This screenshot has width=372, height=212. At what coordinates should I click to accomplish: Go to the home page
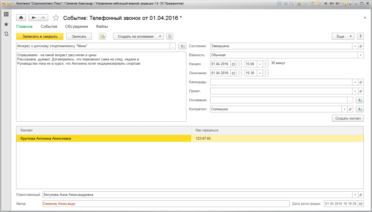(21, 18)
